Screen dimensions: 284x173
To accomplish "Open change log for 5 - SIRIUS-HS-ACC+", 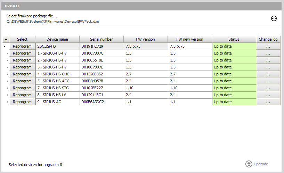I will (x=268, y=81).
